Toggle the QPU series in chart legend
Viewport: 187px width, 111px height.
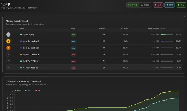tap(18, 91)
